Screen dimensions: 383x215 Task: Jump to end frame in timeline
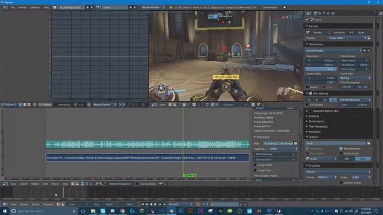coord(164,204)
